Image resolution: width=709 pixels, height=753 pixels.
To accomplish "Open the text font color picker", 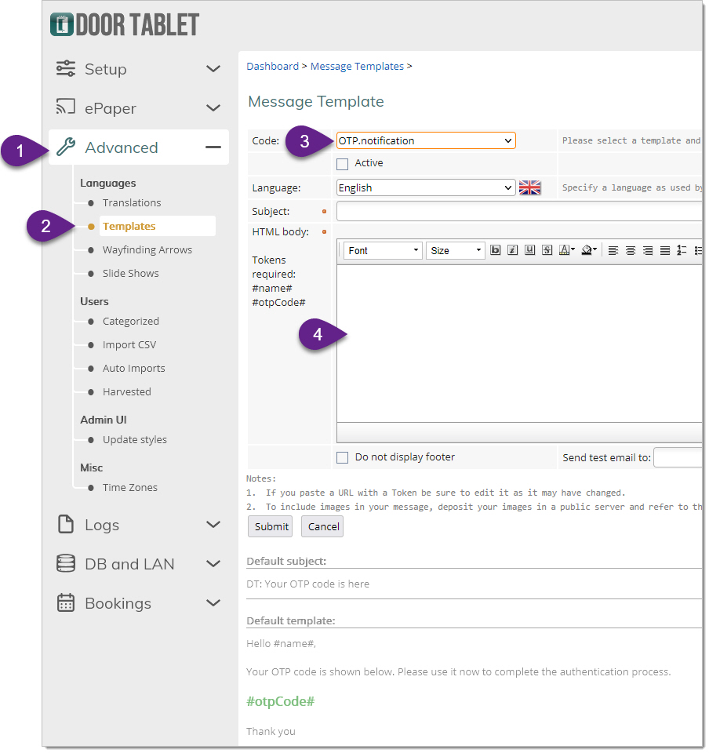I will tap(566, 250).
